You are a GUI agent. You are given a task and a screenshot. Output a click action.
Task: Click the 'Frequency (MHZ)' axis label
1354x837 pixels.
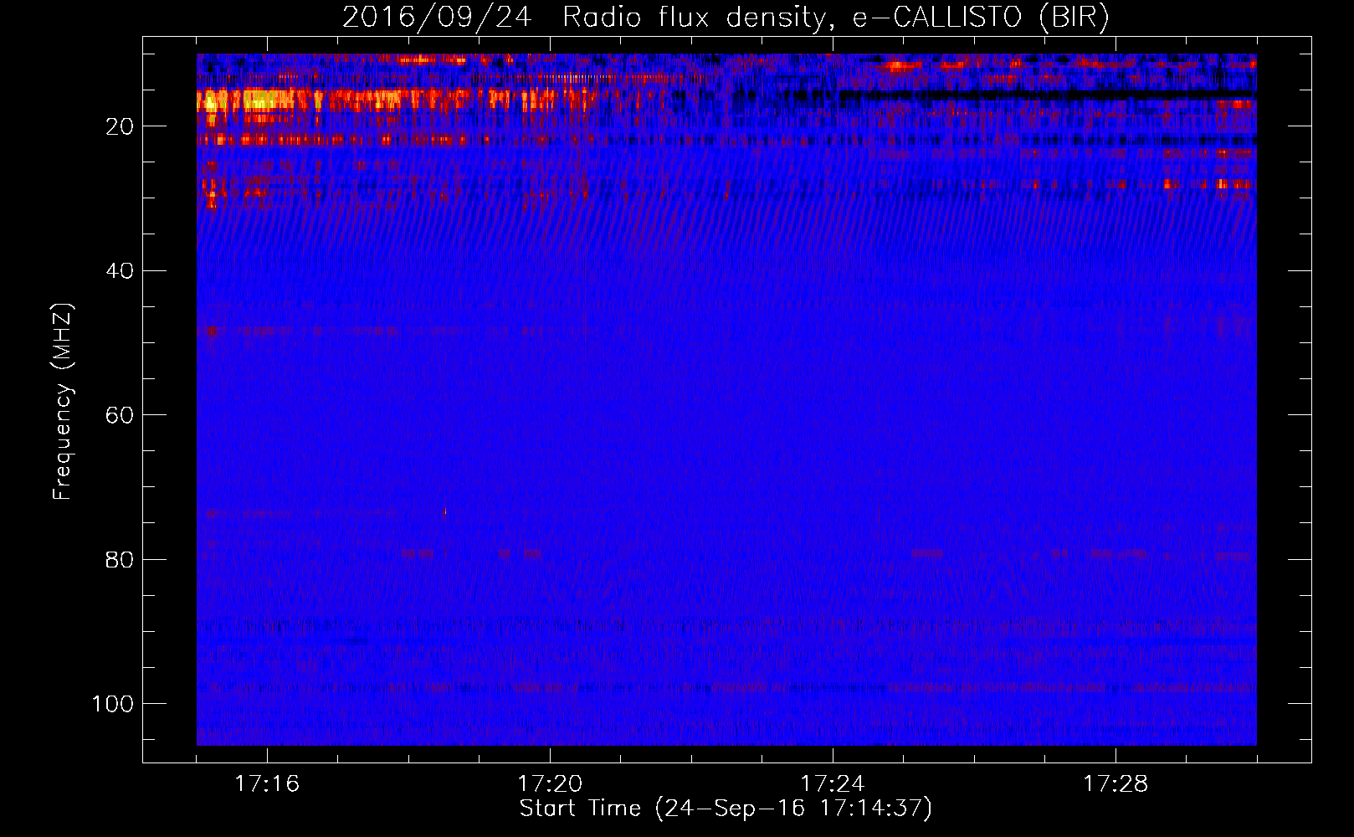63,402
